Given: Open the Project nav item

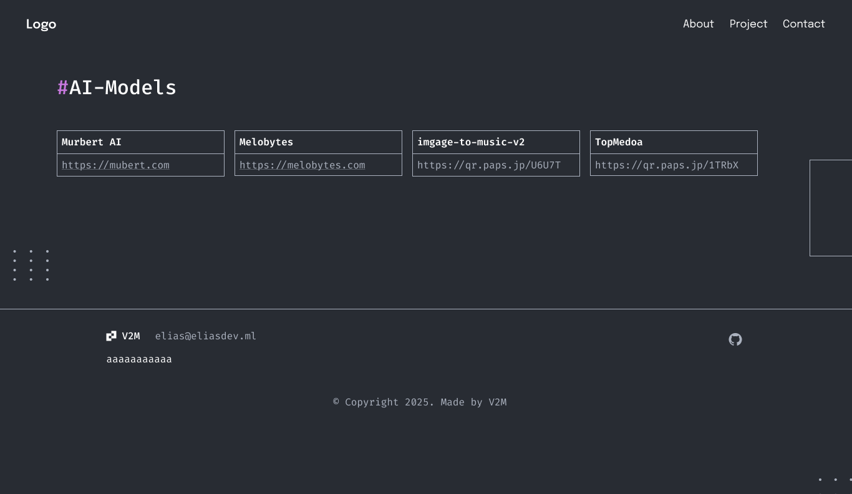Looking at the screenshot, I should coord(748,24).
